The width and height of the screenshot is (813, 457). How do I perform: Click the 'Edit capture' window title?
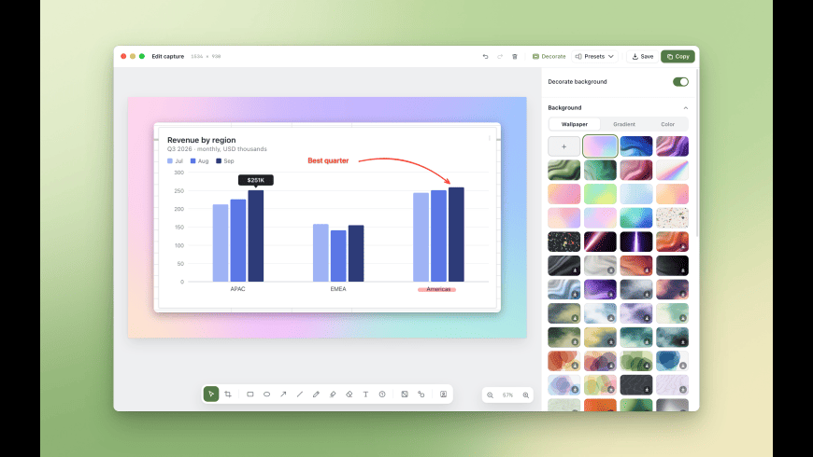[x=168, y=56]
